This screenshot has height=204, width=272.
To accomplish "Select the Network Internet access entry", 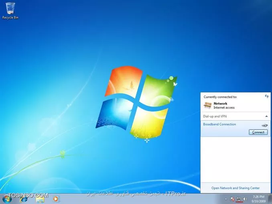I will pos(235,105).
